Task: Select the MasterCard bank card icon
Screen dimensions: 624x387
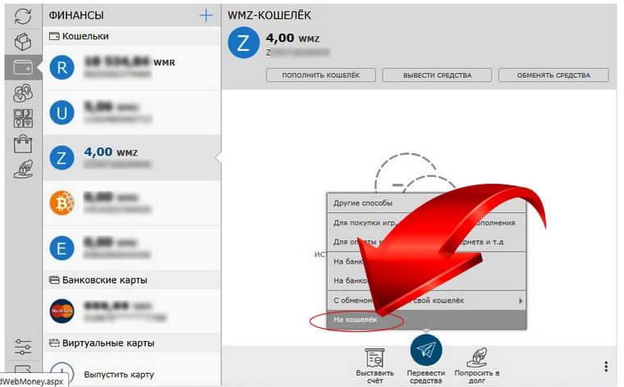Action: click(x=62, y=311)
